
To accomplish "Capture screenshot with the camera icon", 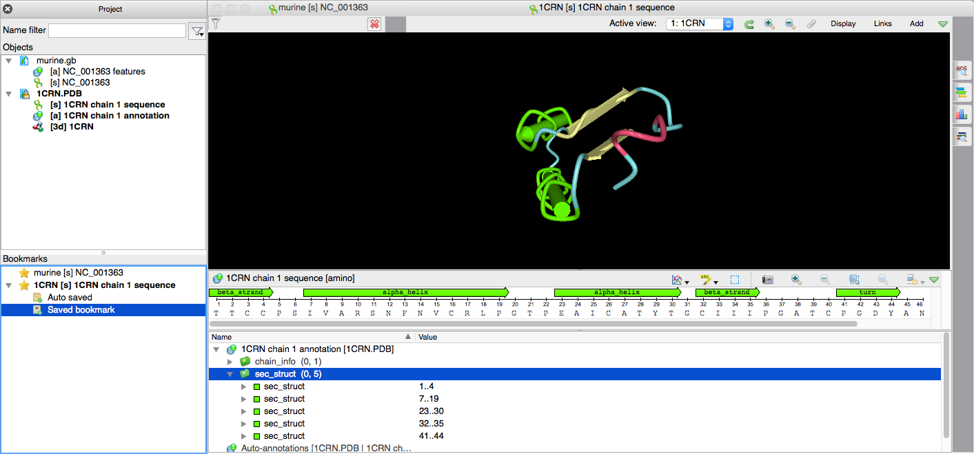I will point(767,280).
